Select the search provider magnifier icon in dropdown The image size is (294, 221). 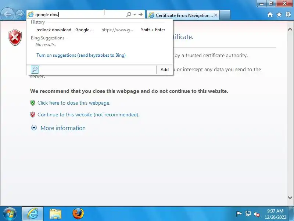point(35,70)
